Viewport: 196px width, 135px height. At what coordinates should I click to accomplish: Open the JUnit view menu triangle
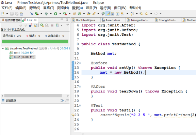coord(67,25)
